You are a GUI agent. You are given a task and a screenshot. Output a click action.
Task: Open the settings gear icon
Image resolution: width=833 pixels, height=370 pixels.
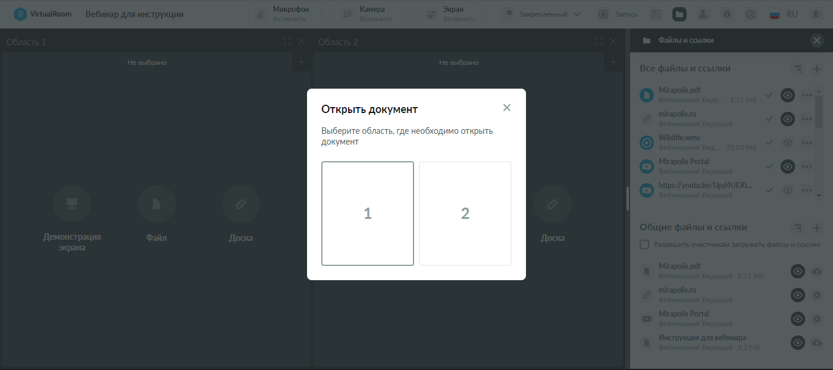[x=751, y=14]
